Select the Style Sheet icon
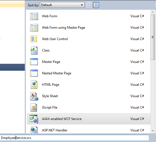The height and width of the screenshot is (142, 156). (34, 96)
